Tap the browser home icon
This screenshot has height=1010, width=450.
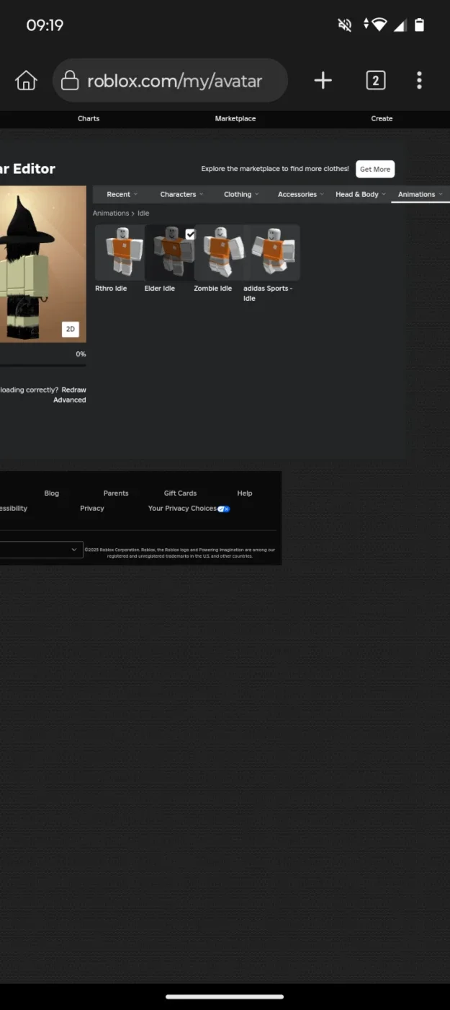click(26, 80)
